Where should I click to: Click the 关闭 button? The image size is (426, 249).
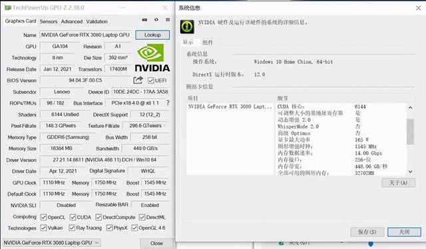404,232
